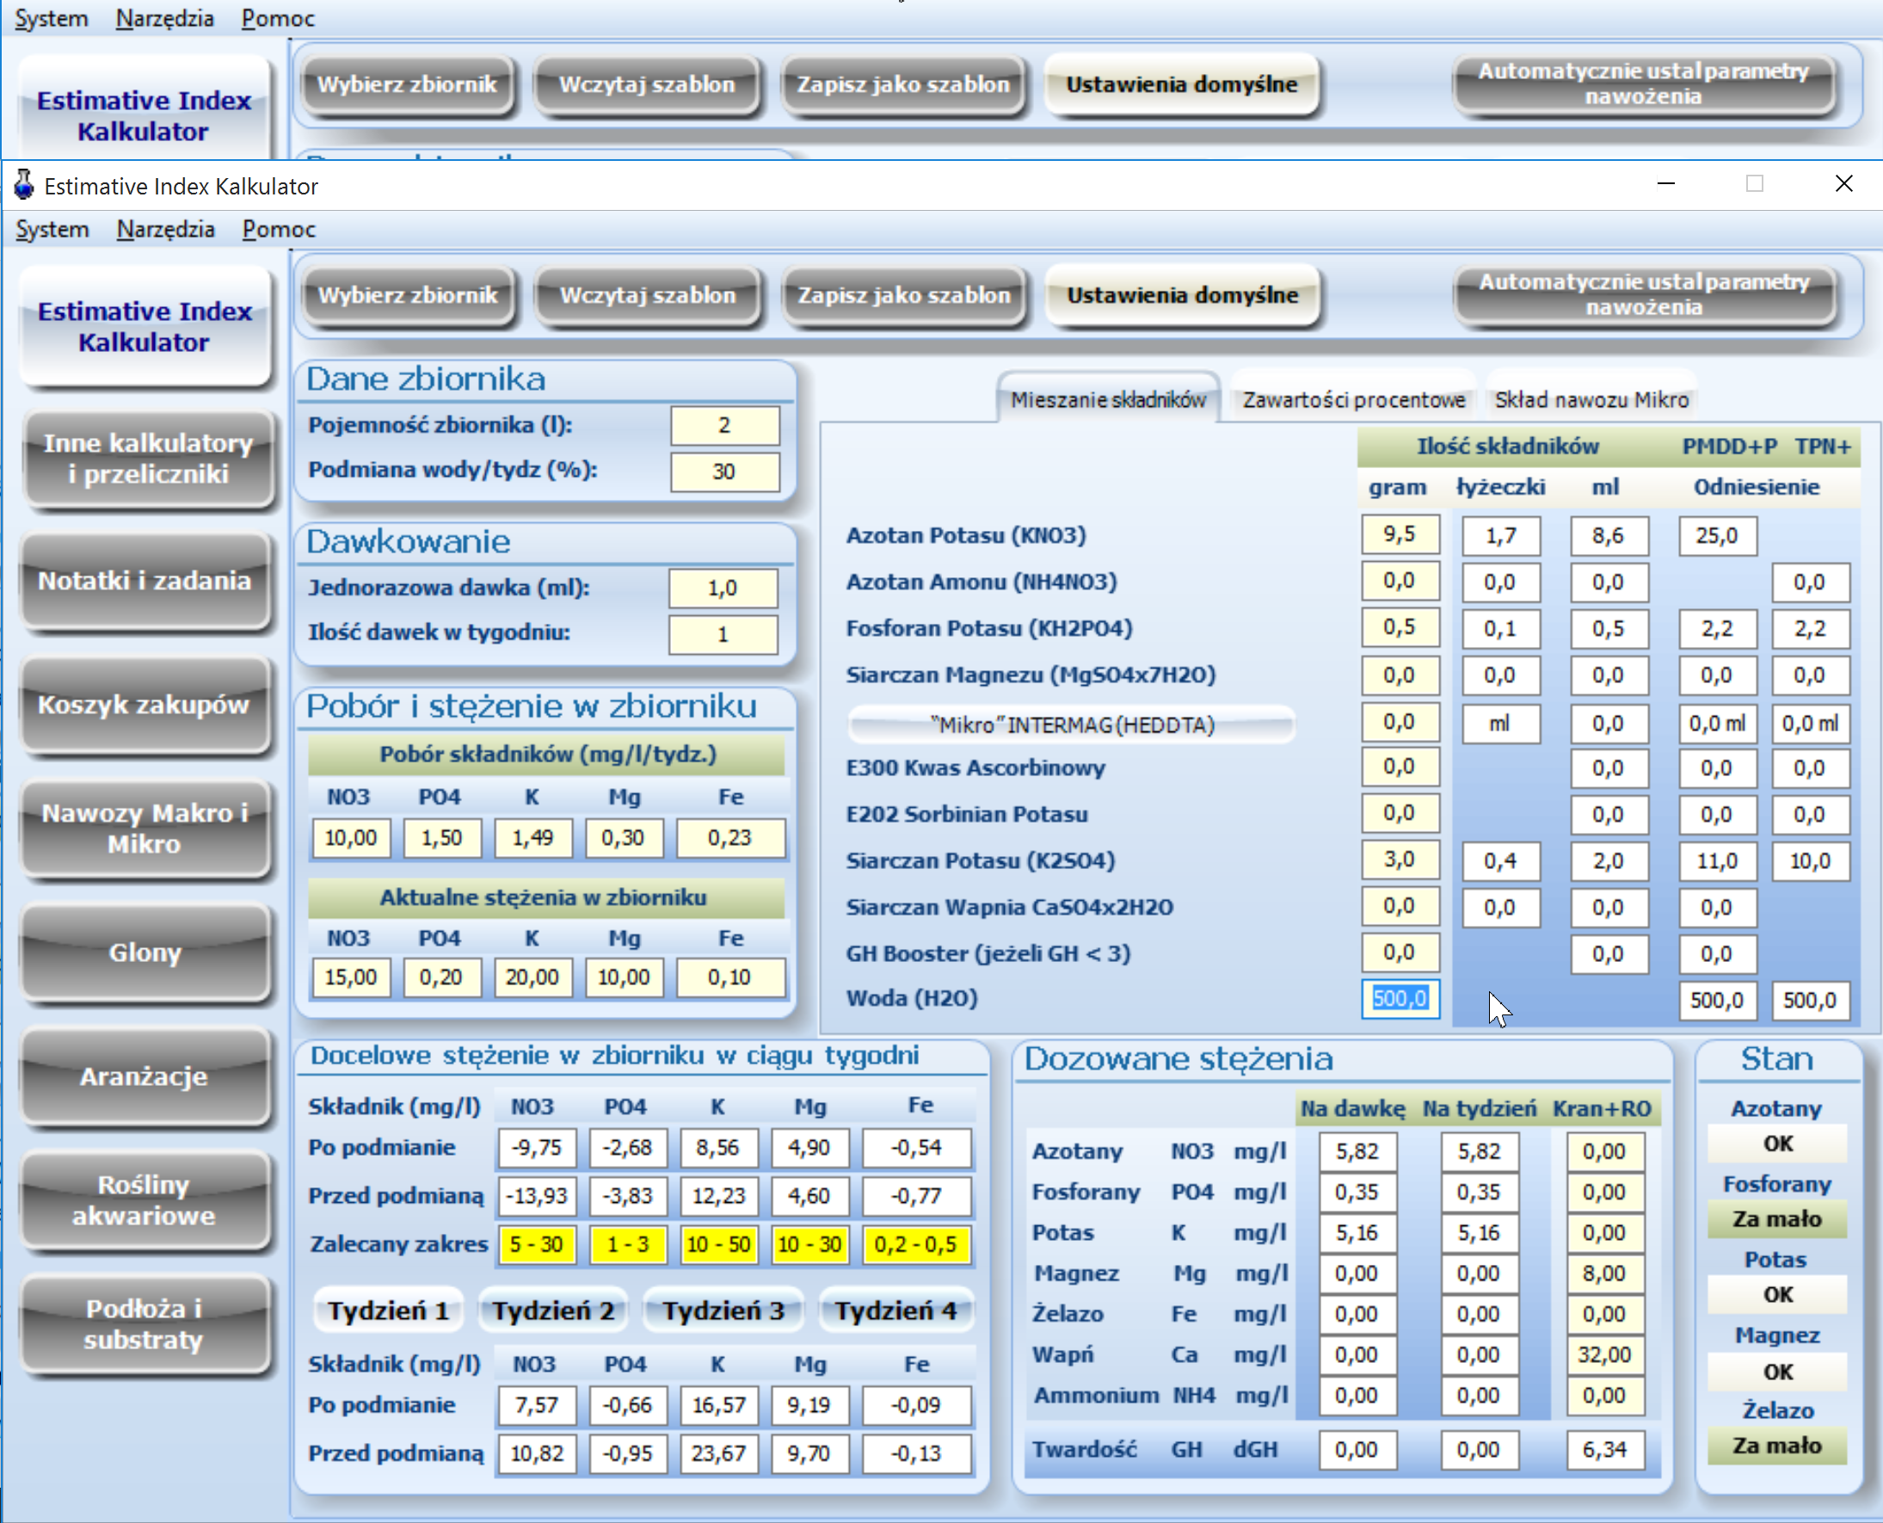The height and width of the screenshot is (1523, 1883).
Task: Select the Tydzień 3 tab
Action: [723, 1310]
